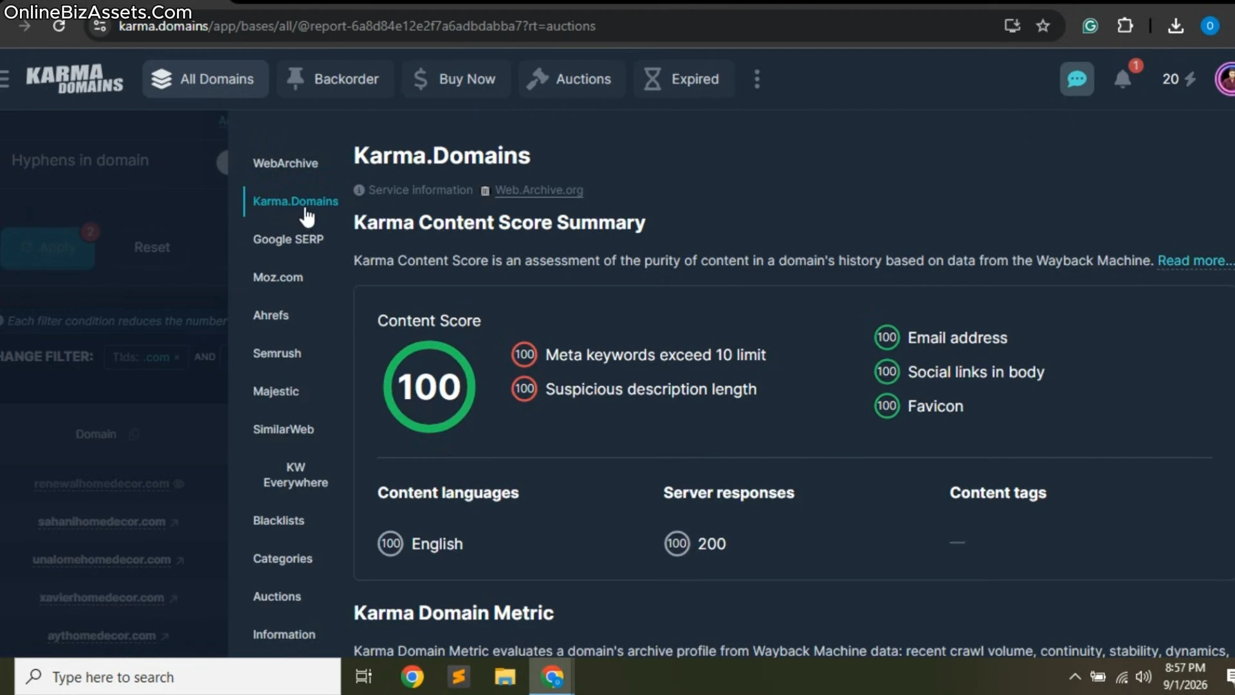Viewport: 1235px width, 695px height.
Task: Select WebArchive in the report sidebar
Action: click(x=286, y=163)
